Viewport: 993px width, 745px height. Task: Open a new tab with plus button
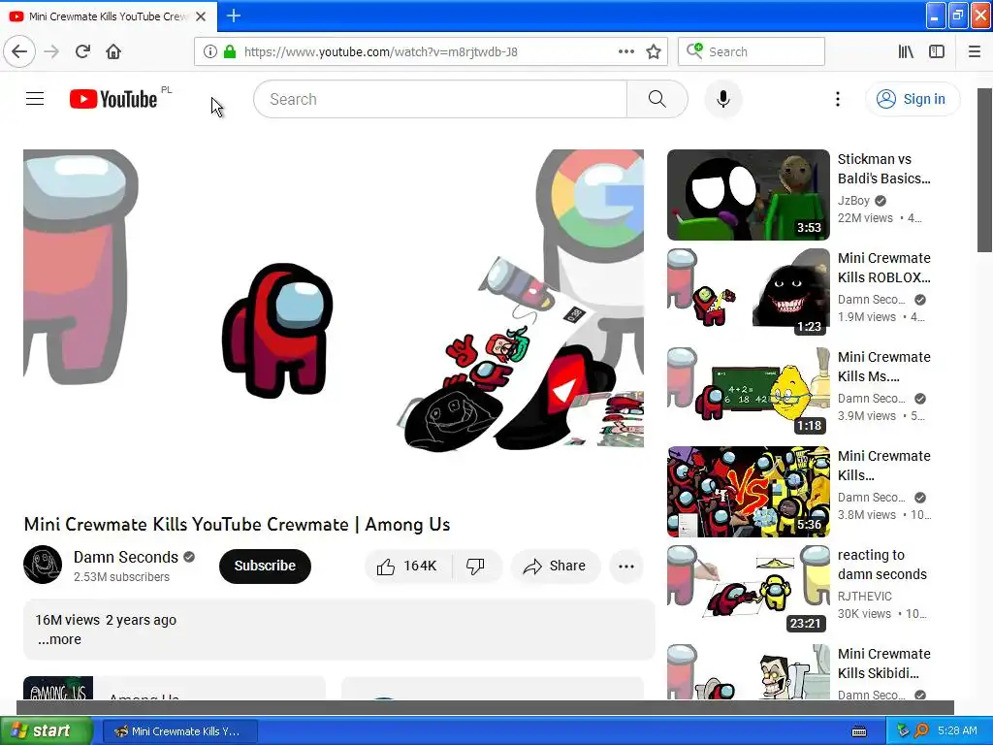tap(233, 16)
